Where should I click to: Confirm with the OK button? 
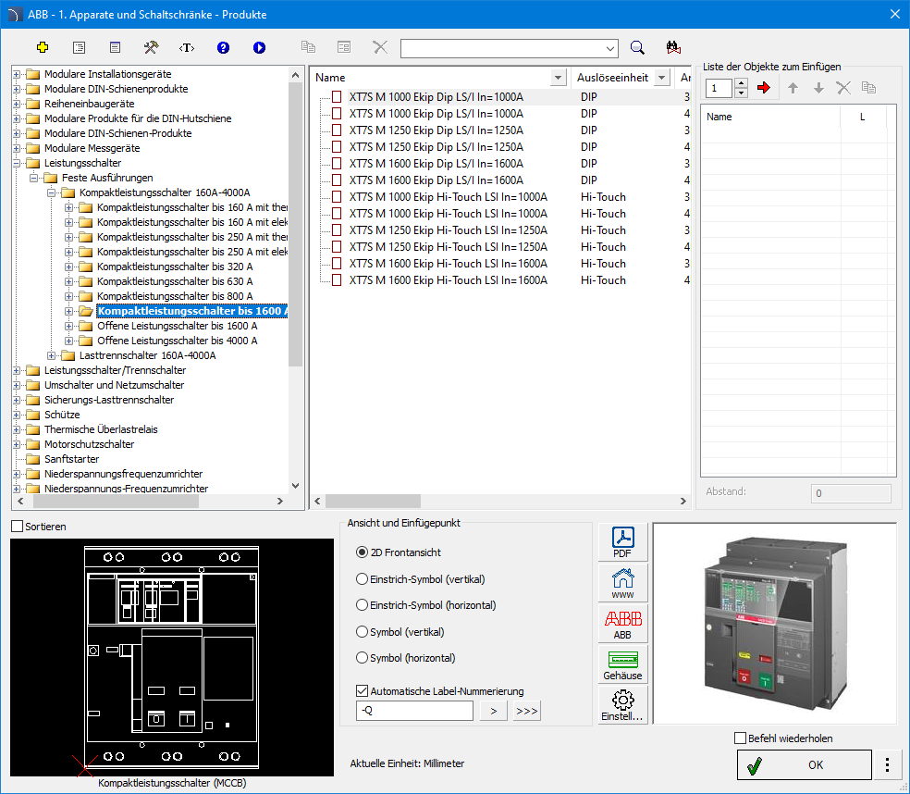(804, 765)
